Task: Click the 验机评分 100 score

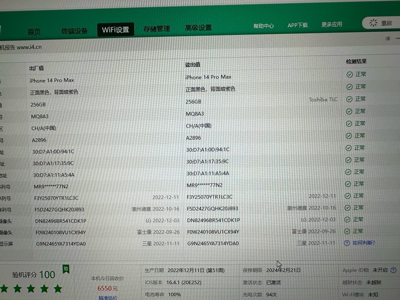Action: 33,275
